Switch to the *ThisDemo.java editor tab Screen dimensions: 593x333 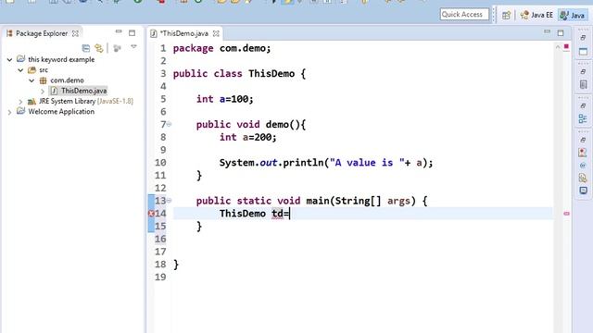click(x=183, y=33)
